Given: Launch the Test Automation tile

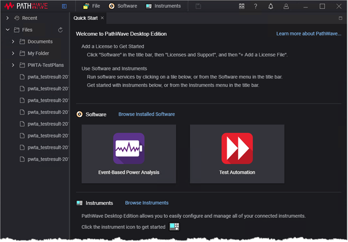Looking at the screenshot, I should point(237,154).
